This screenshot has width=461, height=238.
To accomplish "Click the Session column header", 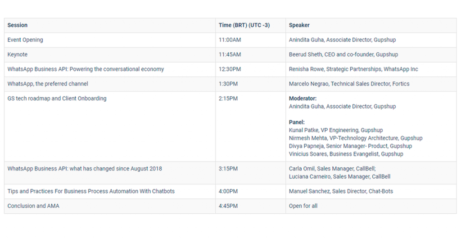I will (18, 25).
